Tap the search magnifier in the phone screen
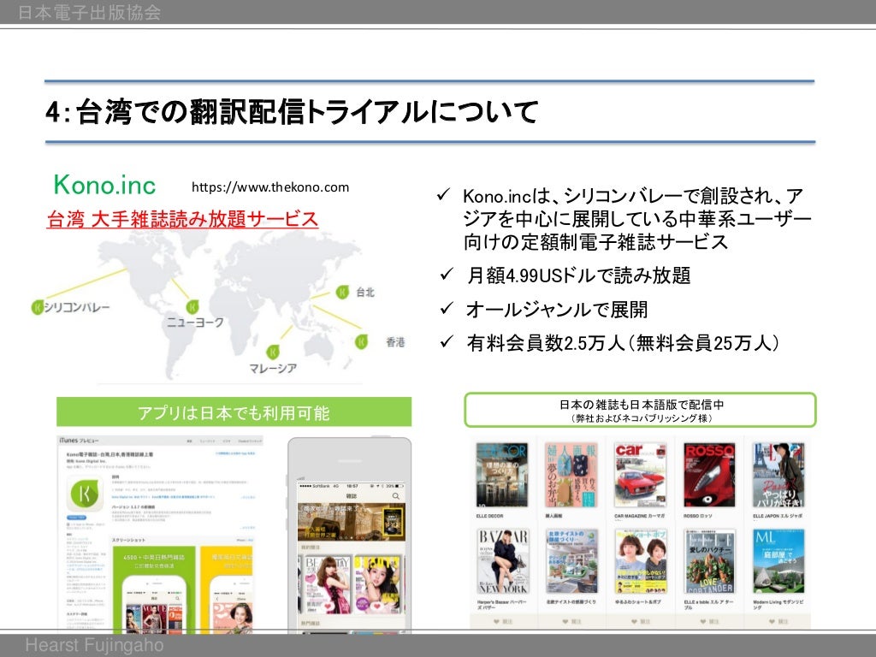 [396, 496]
